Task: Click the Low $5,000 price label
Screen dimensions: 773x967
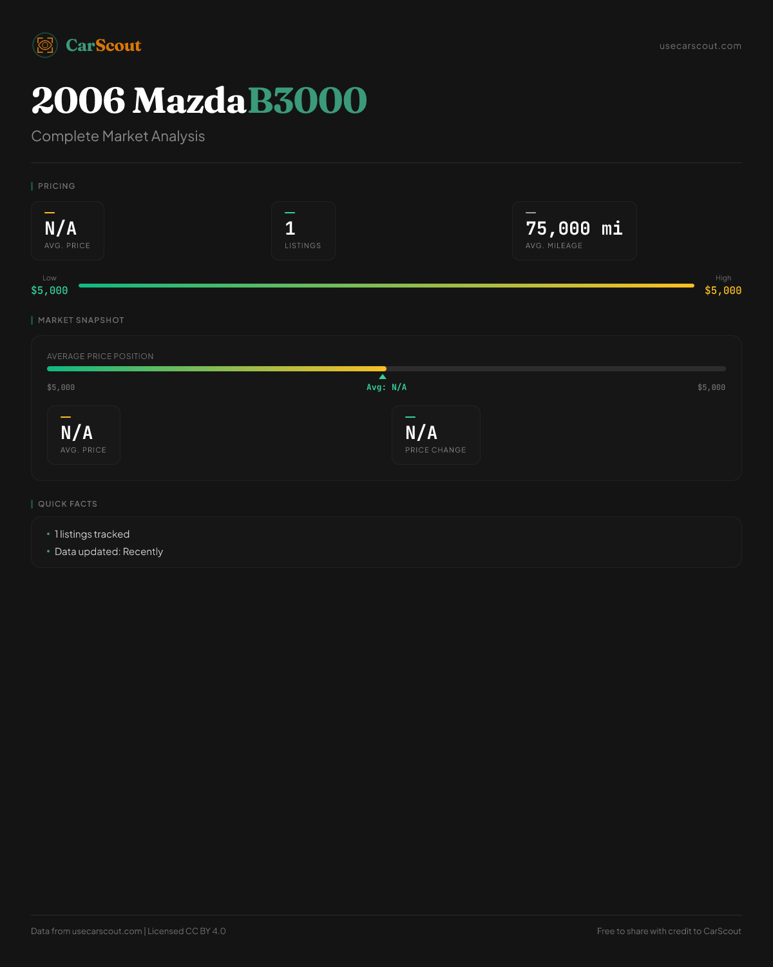Action: (x=50, y=285)
